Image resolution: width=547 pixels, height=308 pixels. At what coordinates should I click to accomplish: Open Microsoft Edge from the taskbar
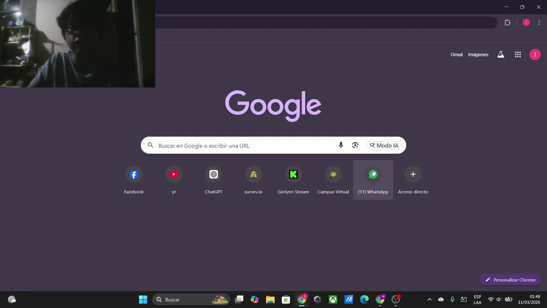(364, 299)
